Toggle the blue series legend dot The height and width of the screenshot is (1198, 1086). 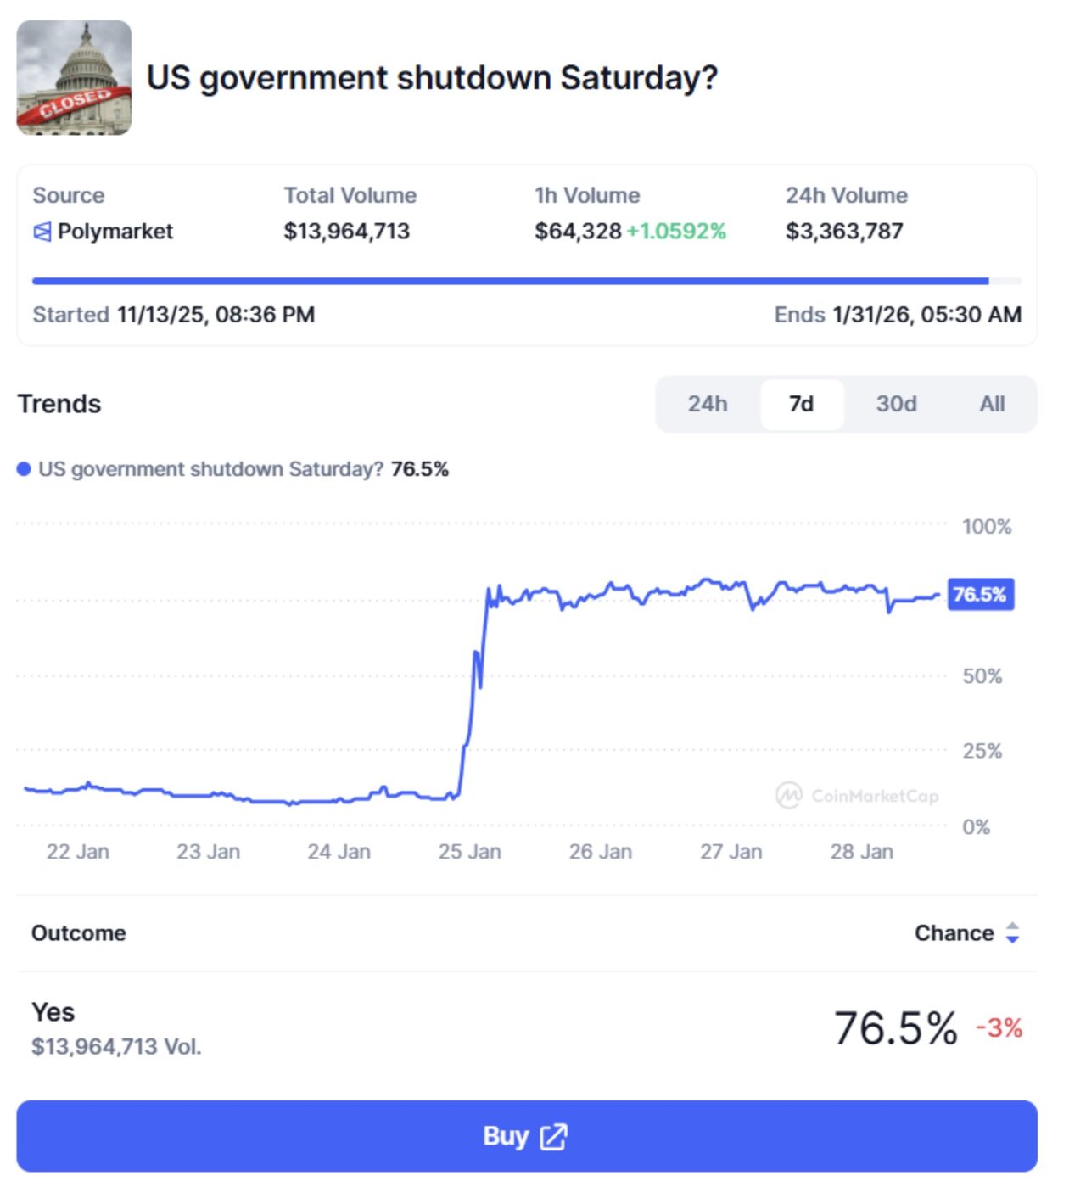click(24, 469)
